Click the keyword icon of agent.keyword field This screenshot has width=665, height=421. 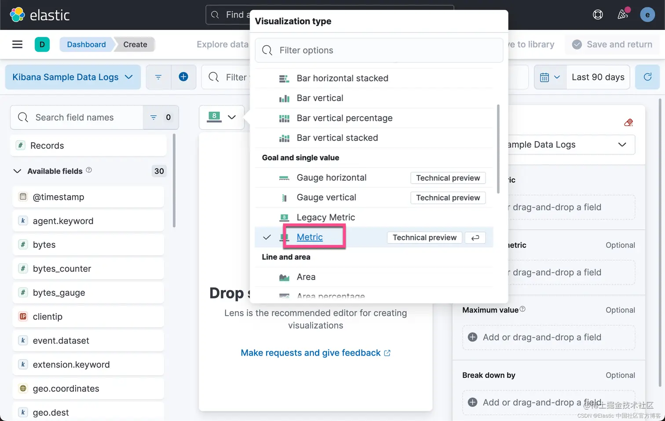23,221
